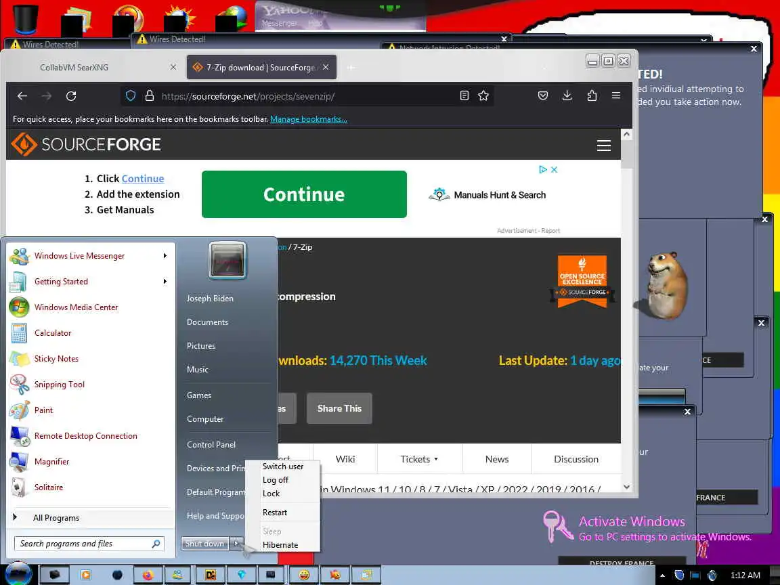Launch Windows Media Center

pos(89,307)
